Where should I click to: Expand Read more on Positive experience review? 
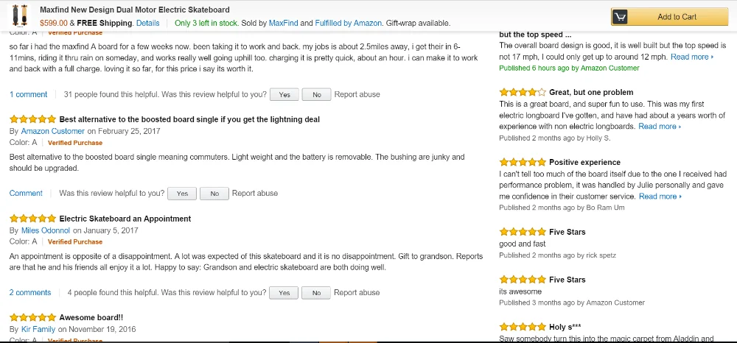(660, 196)
